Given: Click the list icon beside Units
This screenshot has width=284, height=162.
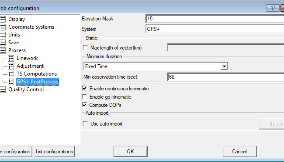Looking at the screenshot, I should tap(3, 35).
